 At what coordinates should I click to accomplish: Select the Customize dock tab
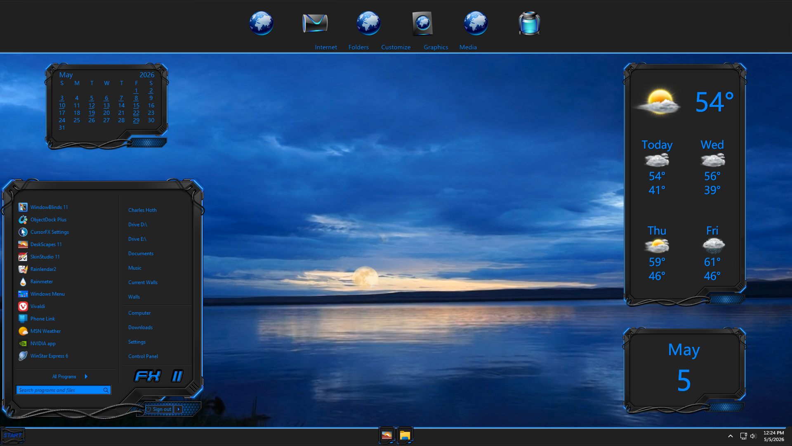click(x=396, y=47)
